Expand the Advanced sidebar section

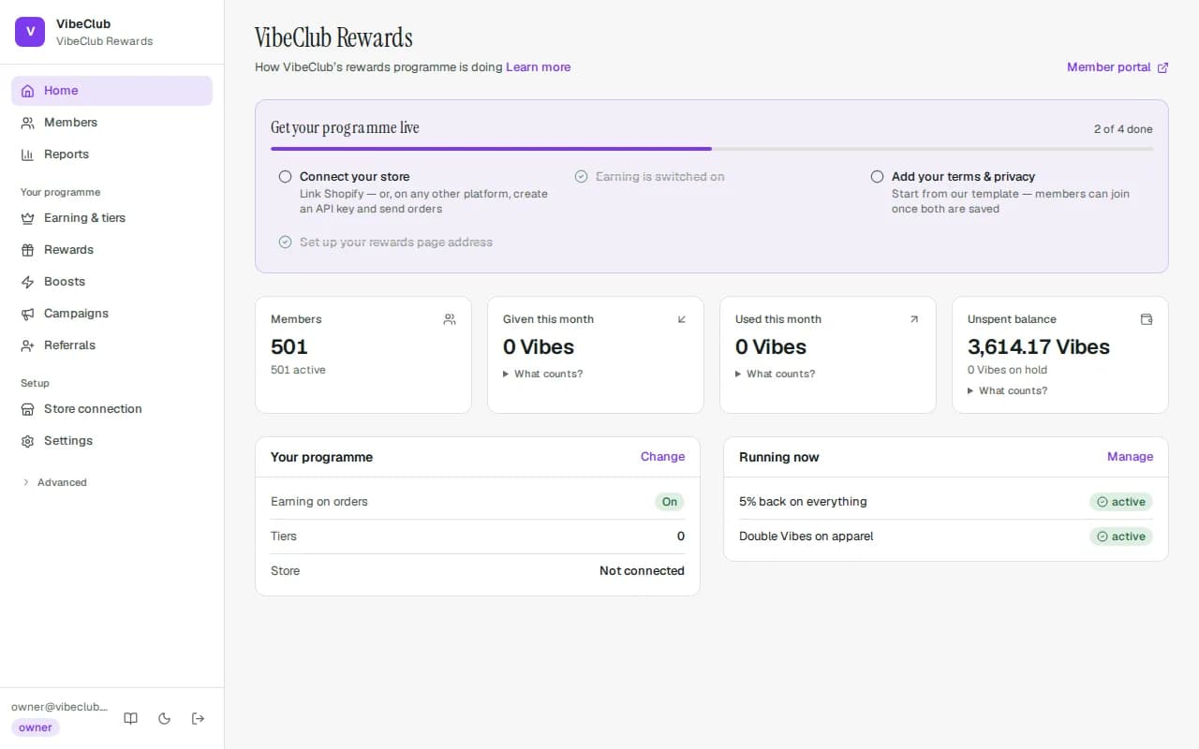click(54, 482)
